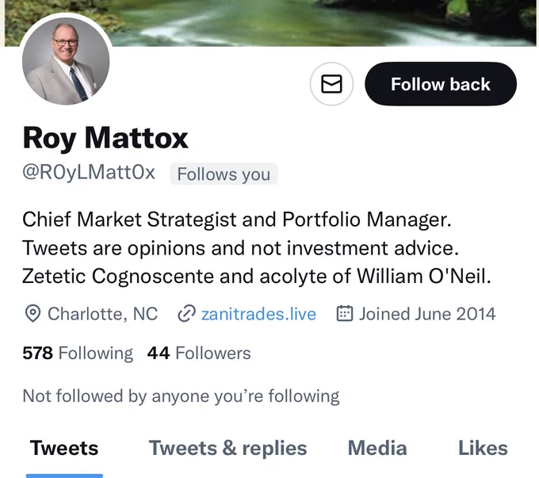View the 578 Following list
539x478 pixels.
pos(78,354)
